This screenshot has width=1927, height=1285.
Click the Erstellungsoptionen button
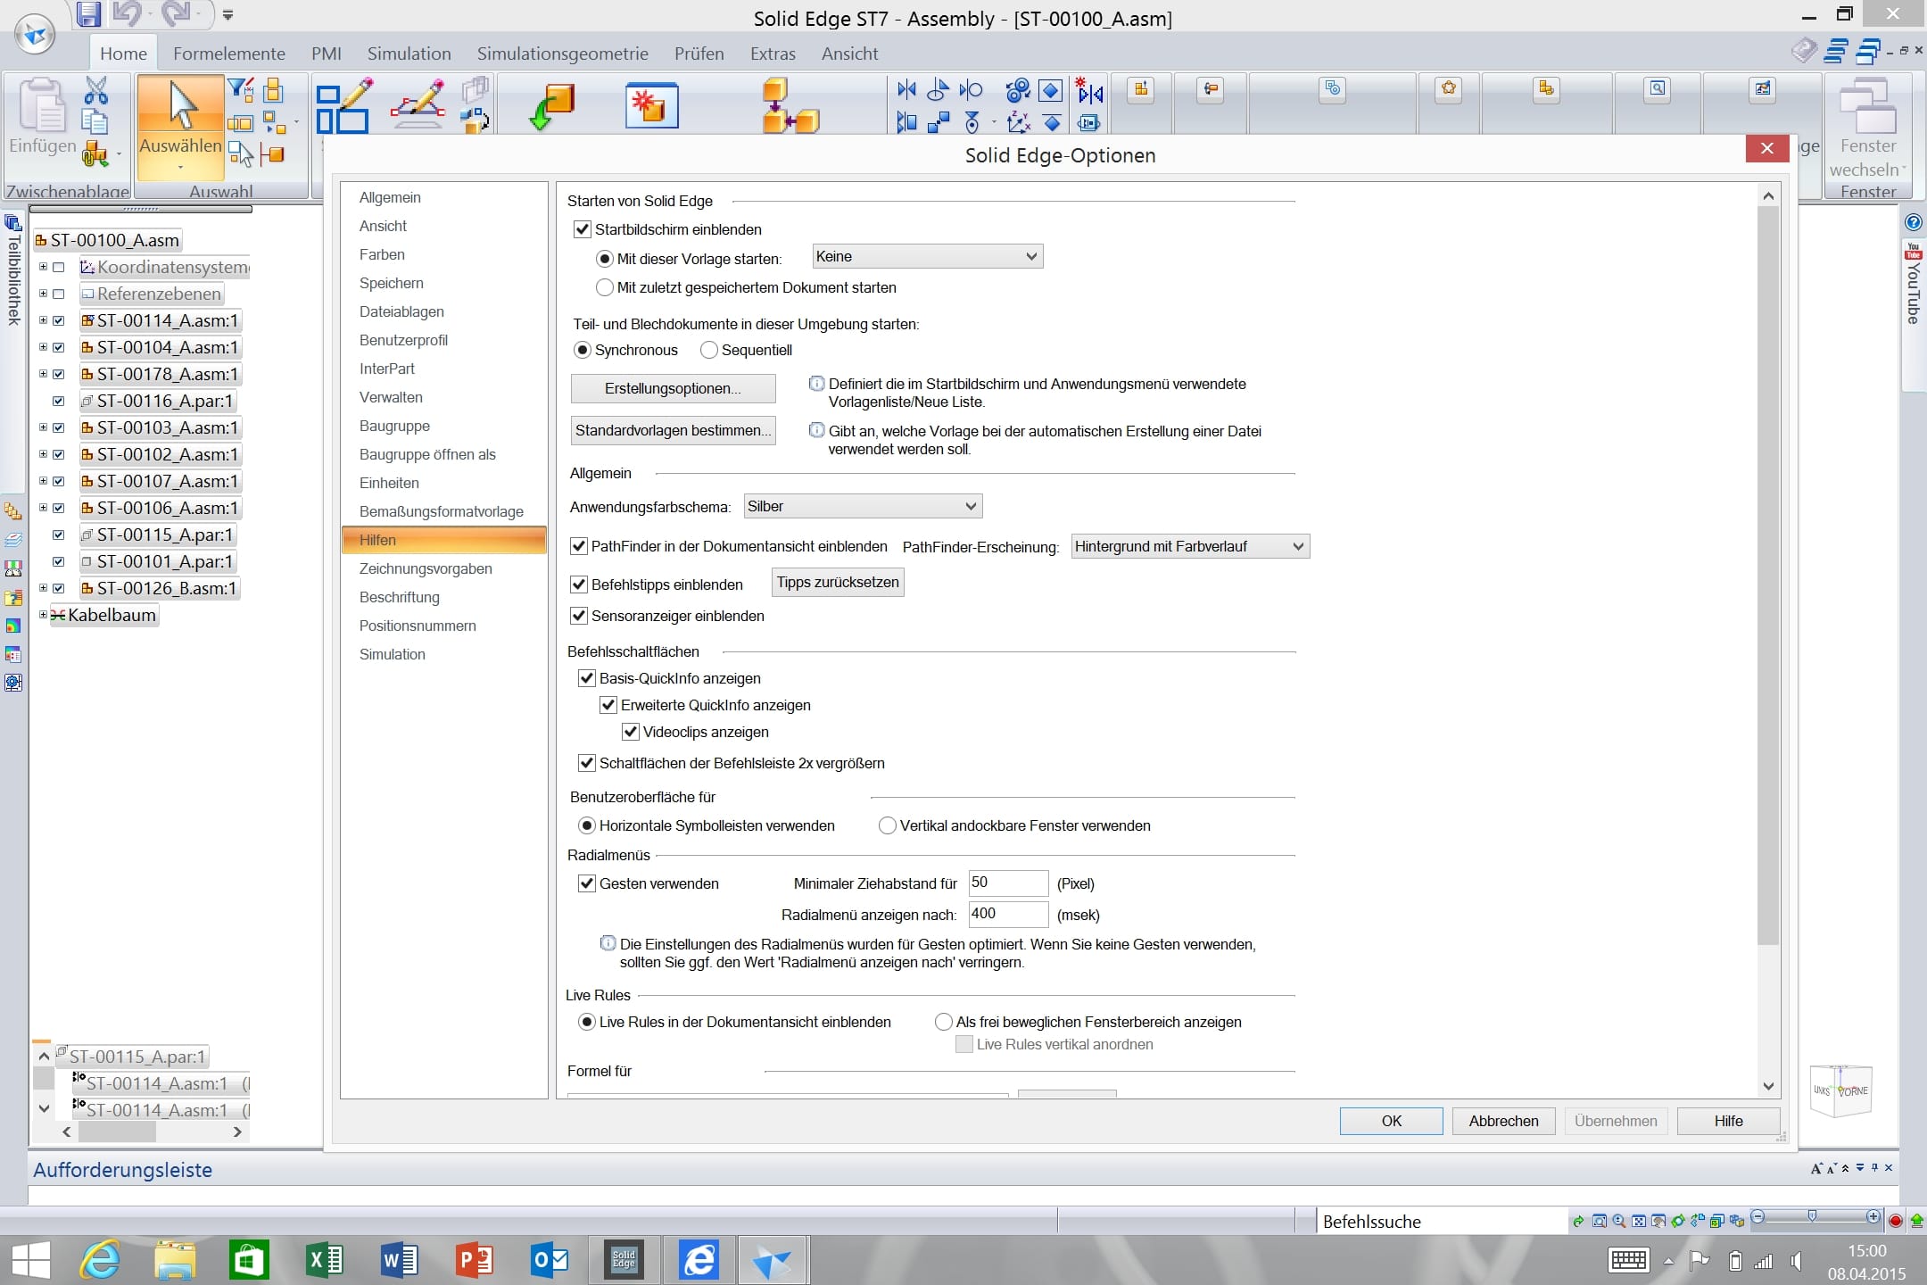(x=674, y=388)
